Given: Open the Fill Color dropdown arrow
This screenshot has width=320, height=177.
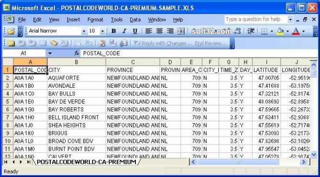Looking at the screenshot, I should pyautogui.click(x=287, y=31).
